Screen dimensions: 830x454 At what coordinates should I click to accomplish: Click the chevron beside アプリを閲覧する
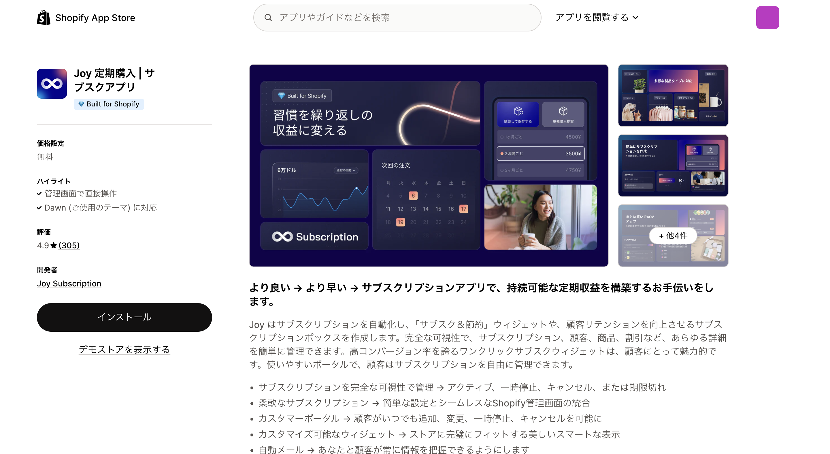635,18
